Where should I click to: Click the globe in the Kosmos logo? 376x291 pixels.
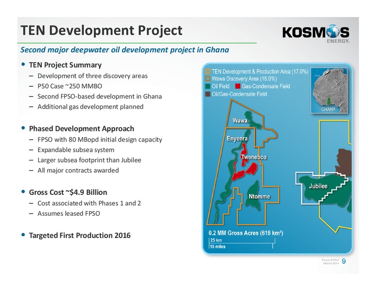[332, 31]
